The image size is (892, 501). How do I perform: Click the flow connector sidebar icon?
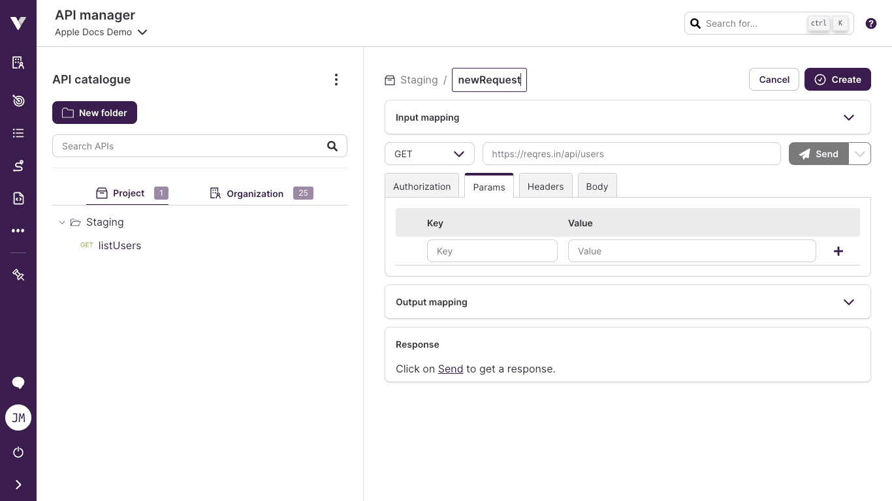tap(18, 165)
